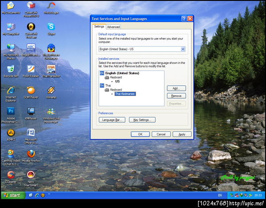The image size is (266, 208).
Task: Confirm with the OK button
Action: [x=140, y=134]
